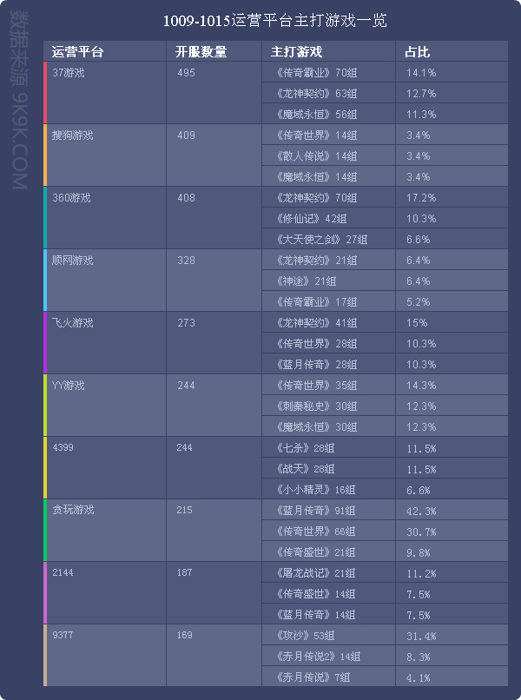Select the 主打游戏 column header
Image resolution: width=521 pixels, height=700 pixels.
[296, 52]
